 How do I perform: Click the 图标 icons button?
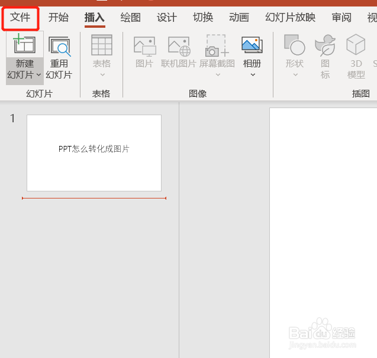pyautogui.click(x=325, y=45)
